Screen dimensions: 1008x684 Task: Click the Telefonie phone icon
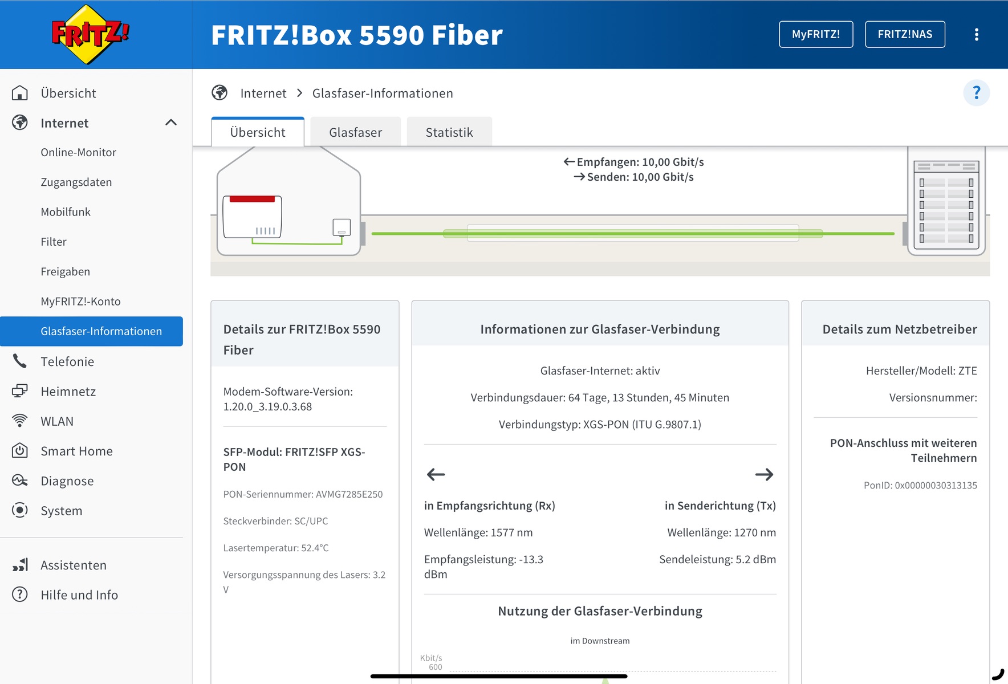click(x=20, y=361)
